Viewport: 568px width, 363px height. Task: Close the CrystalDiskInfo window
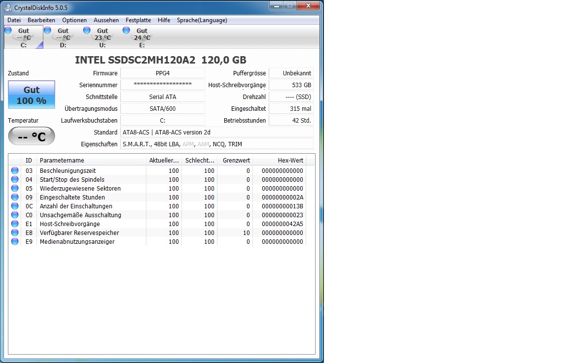point(309,5)
